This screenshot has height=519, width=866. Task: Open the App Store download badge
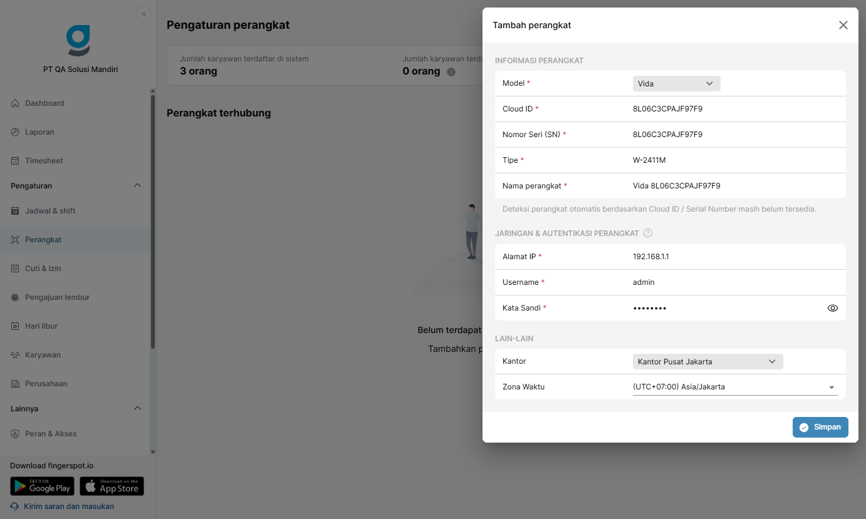[x=112, y=486]
